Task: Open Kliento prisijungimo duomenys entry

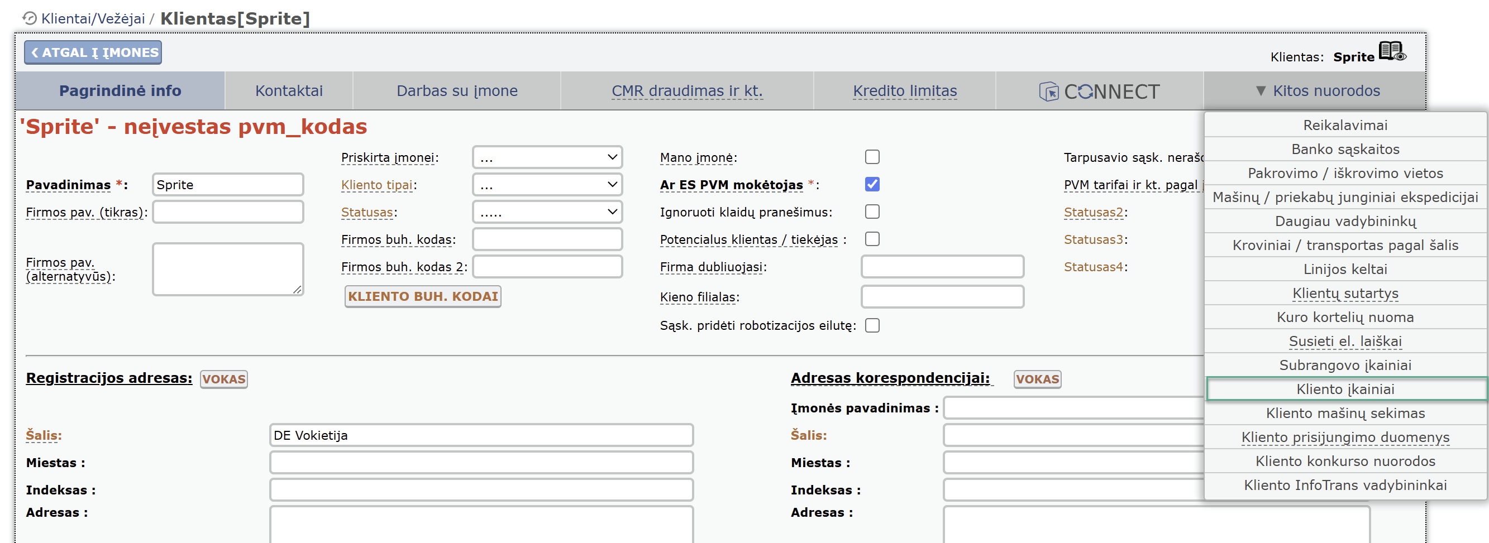Action: tap(1345, 438)
